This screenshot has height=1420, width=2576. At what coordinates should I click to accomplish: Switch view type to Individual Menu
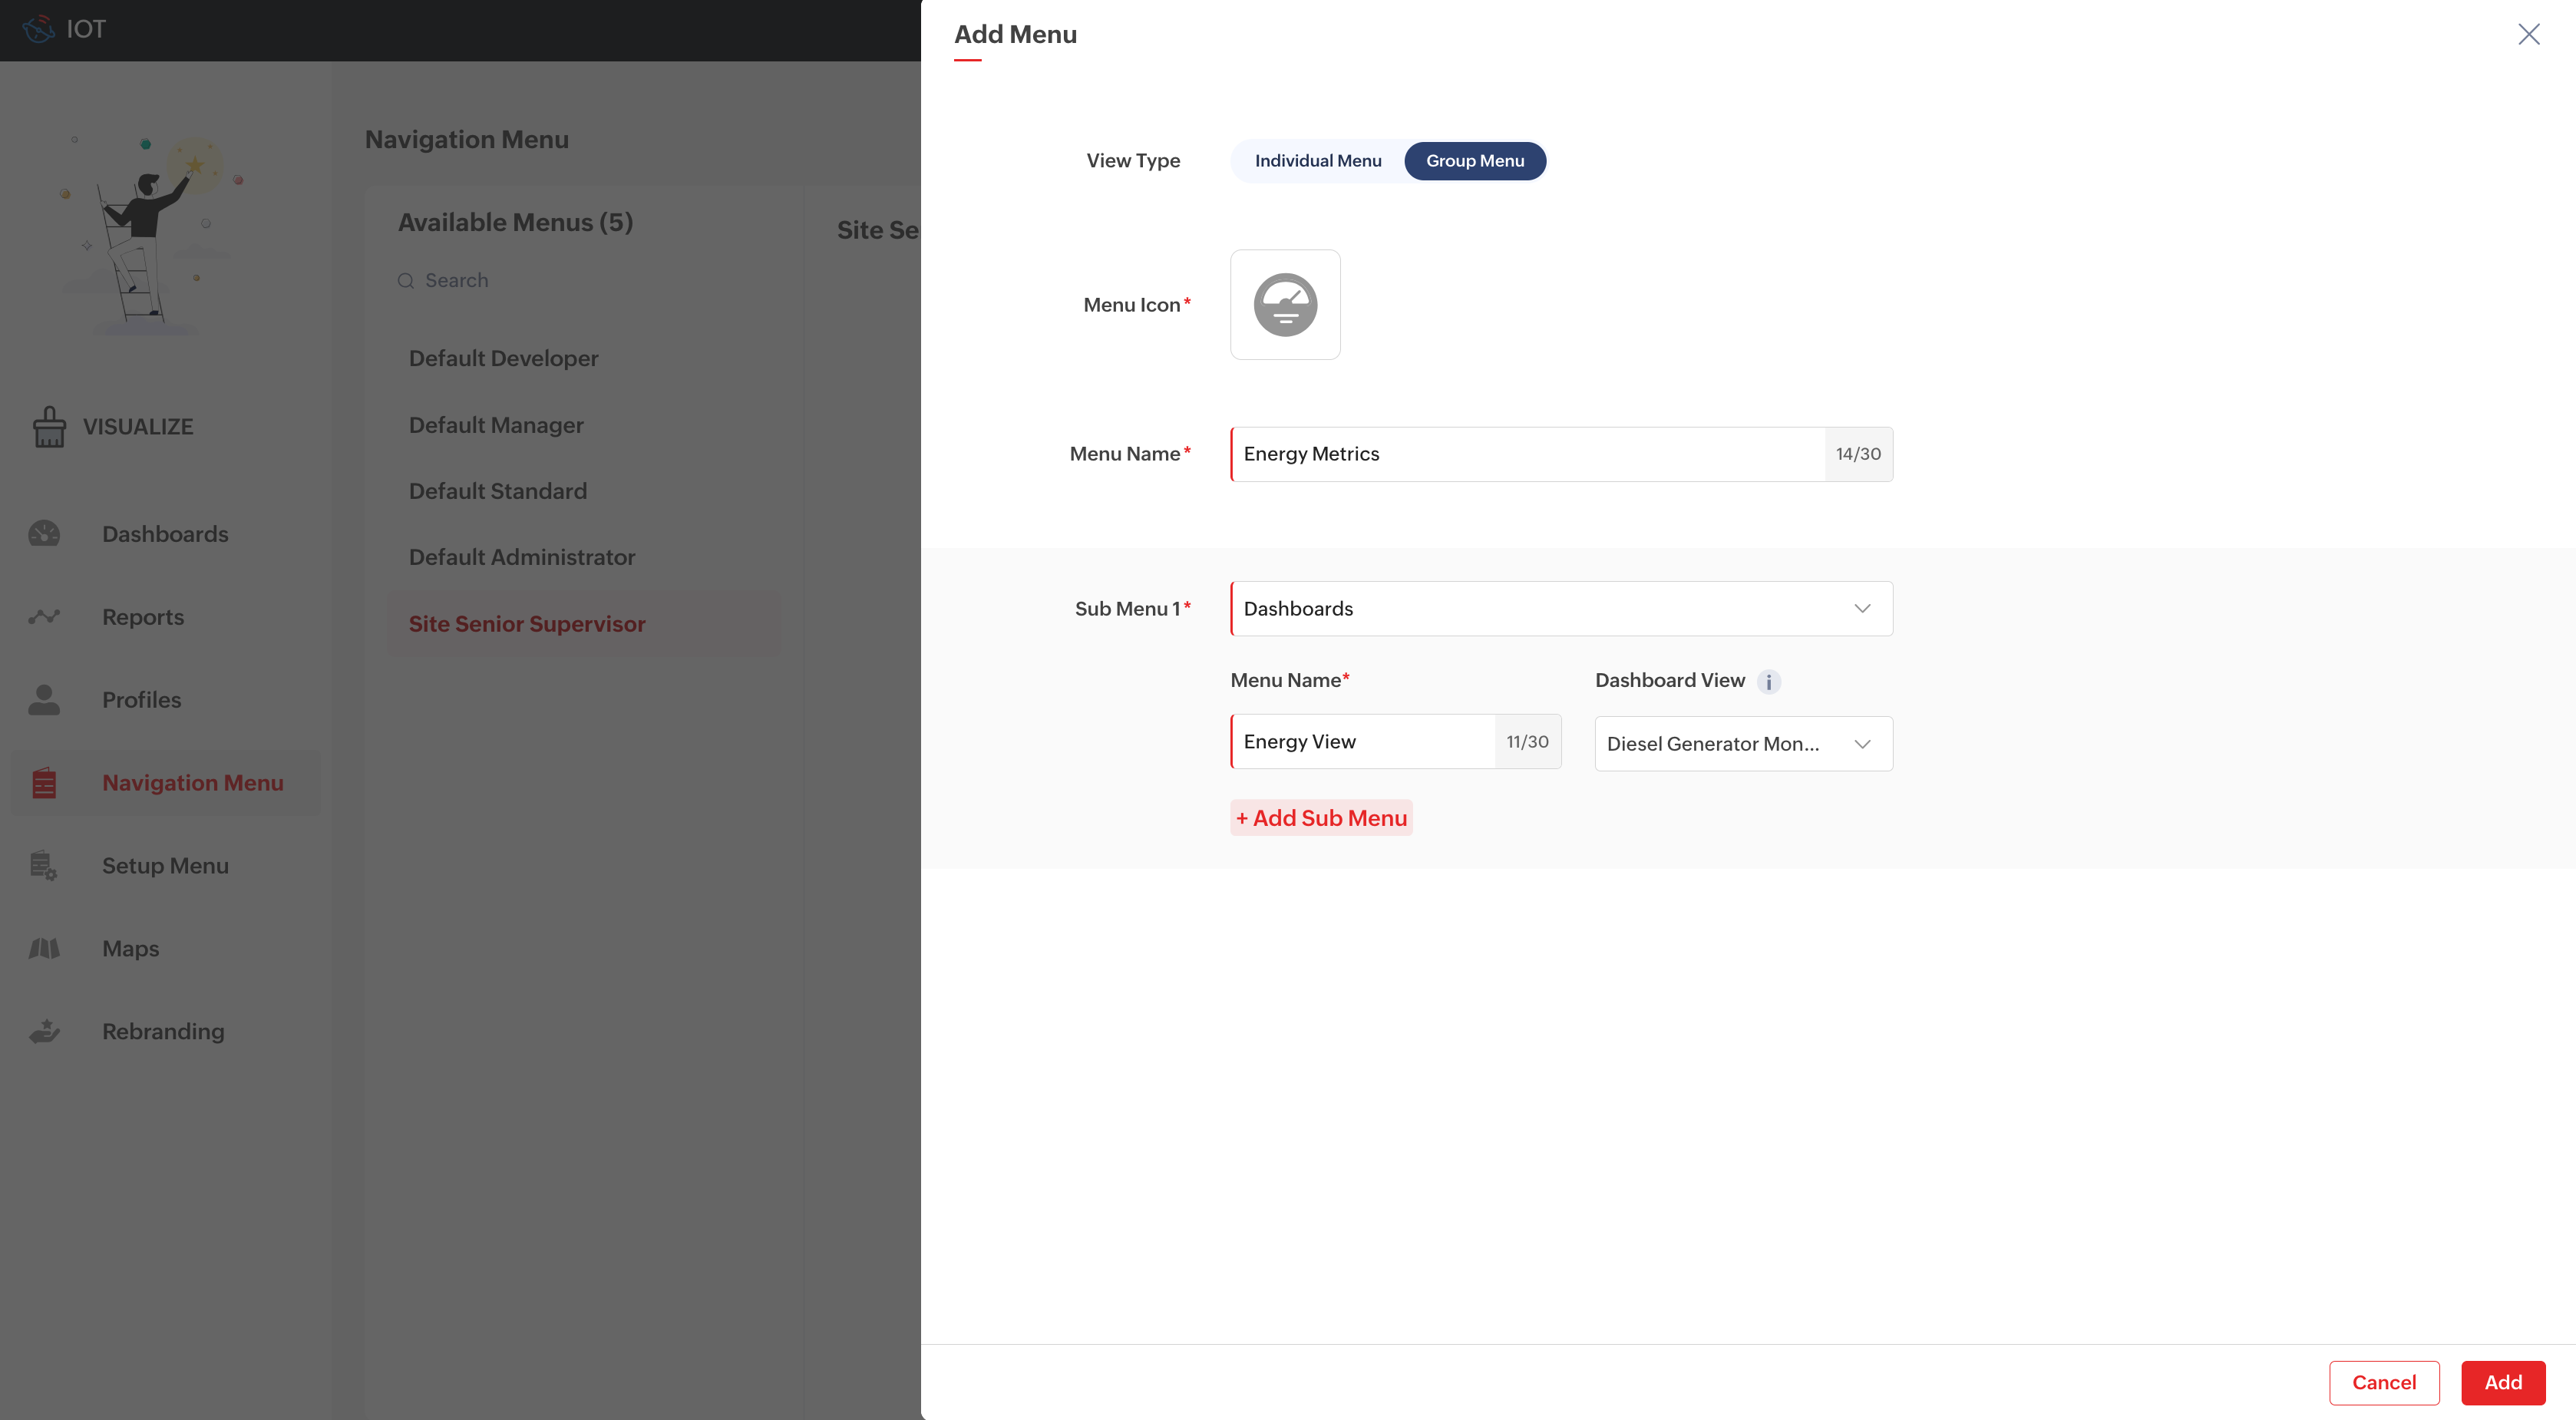pyautogui.click(x=1317, y=161)
